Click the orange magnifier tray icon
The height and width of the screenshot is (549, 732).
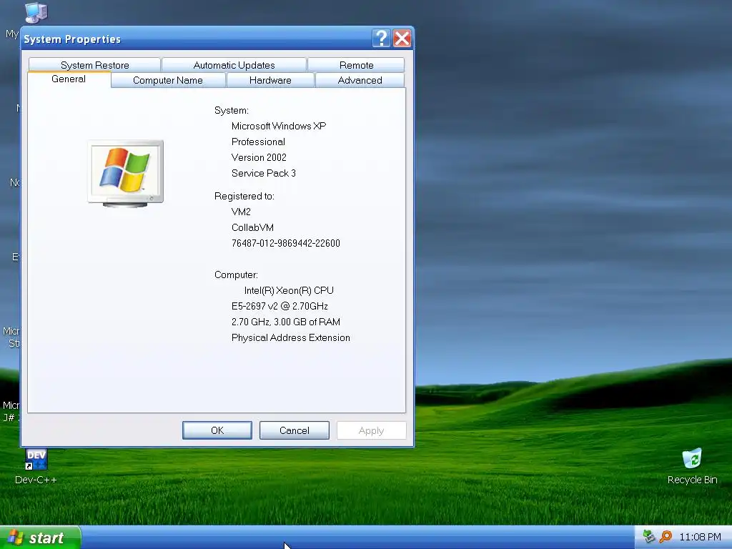click(x=666, y=537)
